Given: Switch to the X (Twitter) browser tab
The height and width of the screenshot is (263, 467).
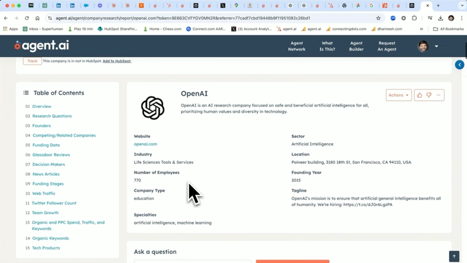Looking at the screenshot, I should (223, 6).
